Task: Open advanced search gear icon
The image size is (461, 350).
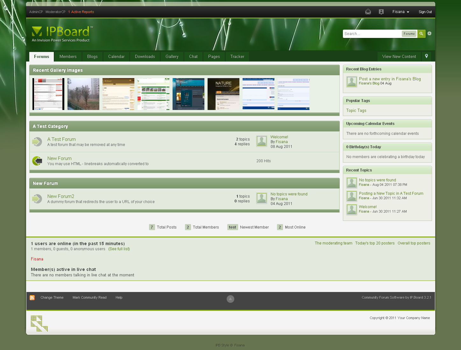Action: 429,33
